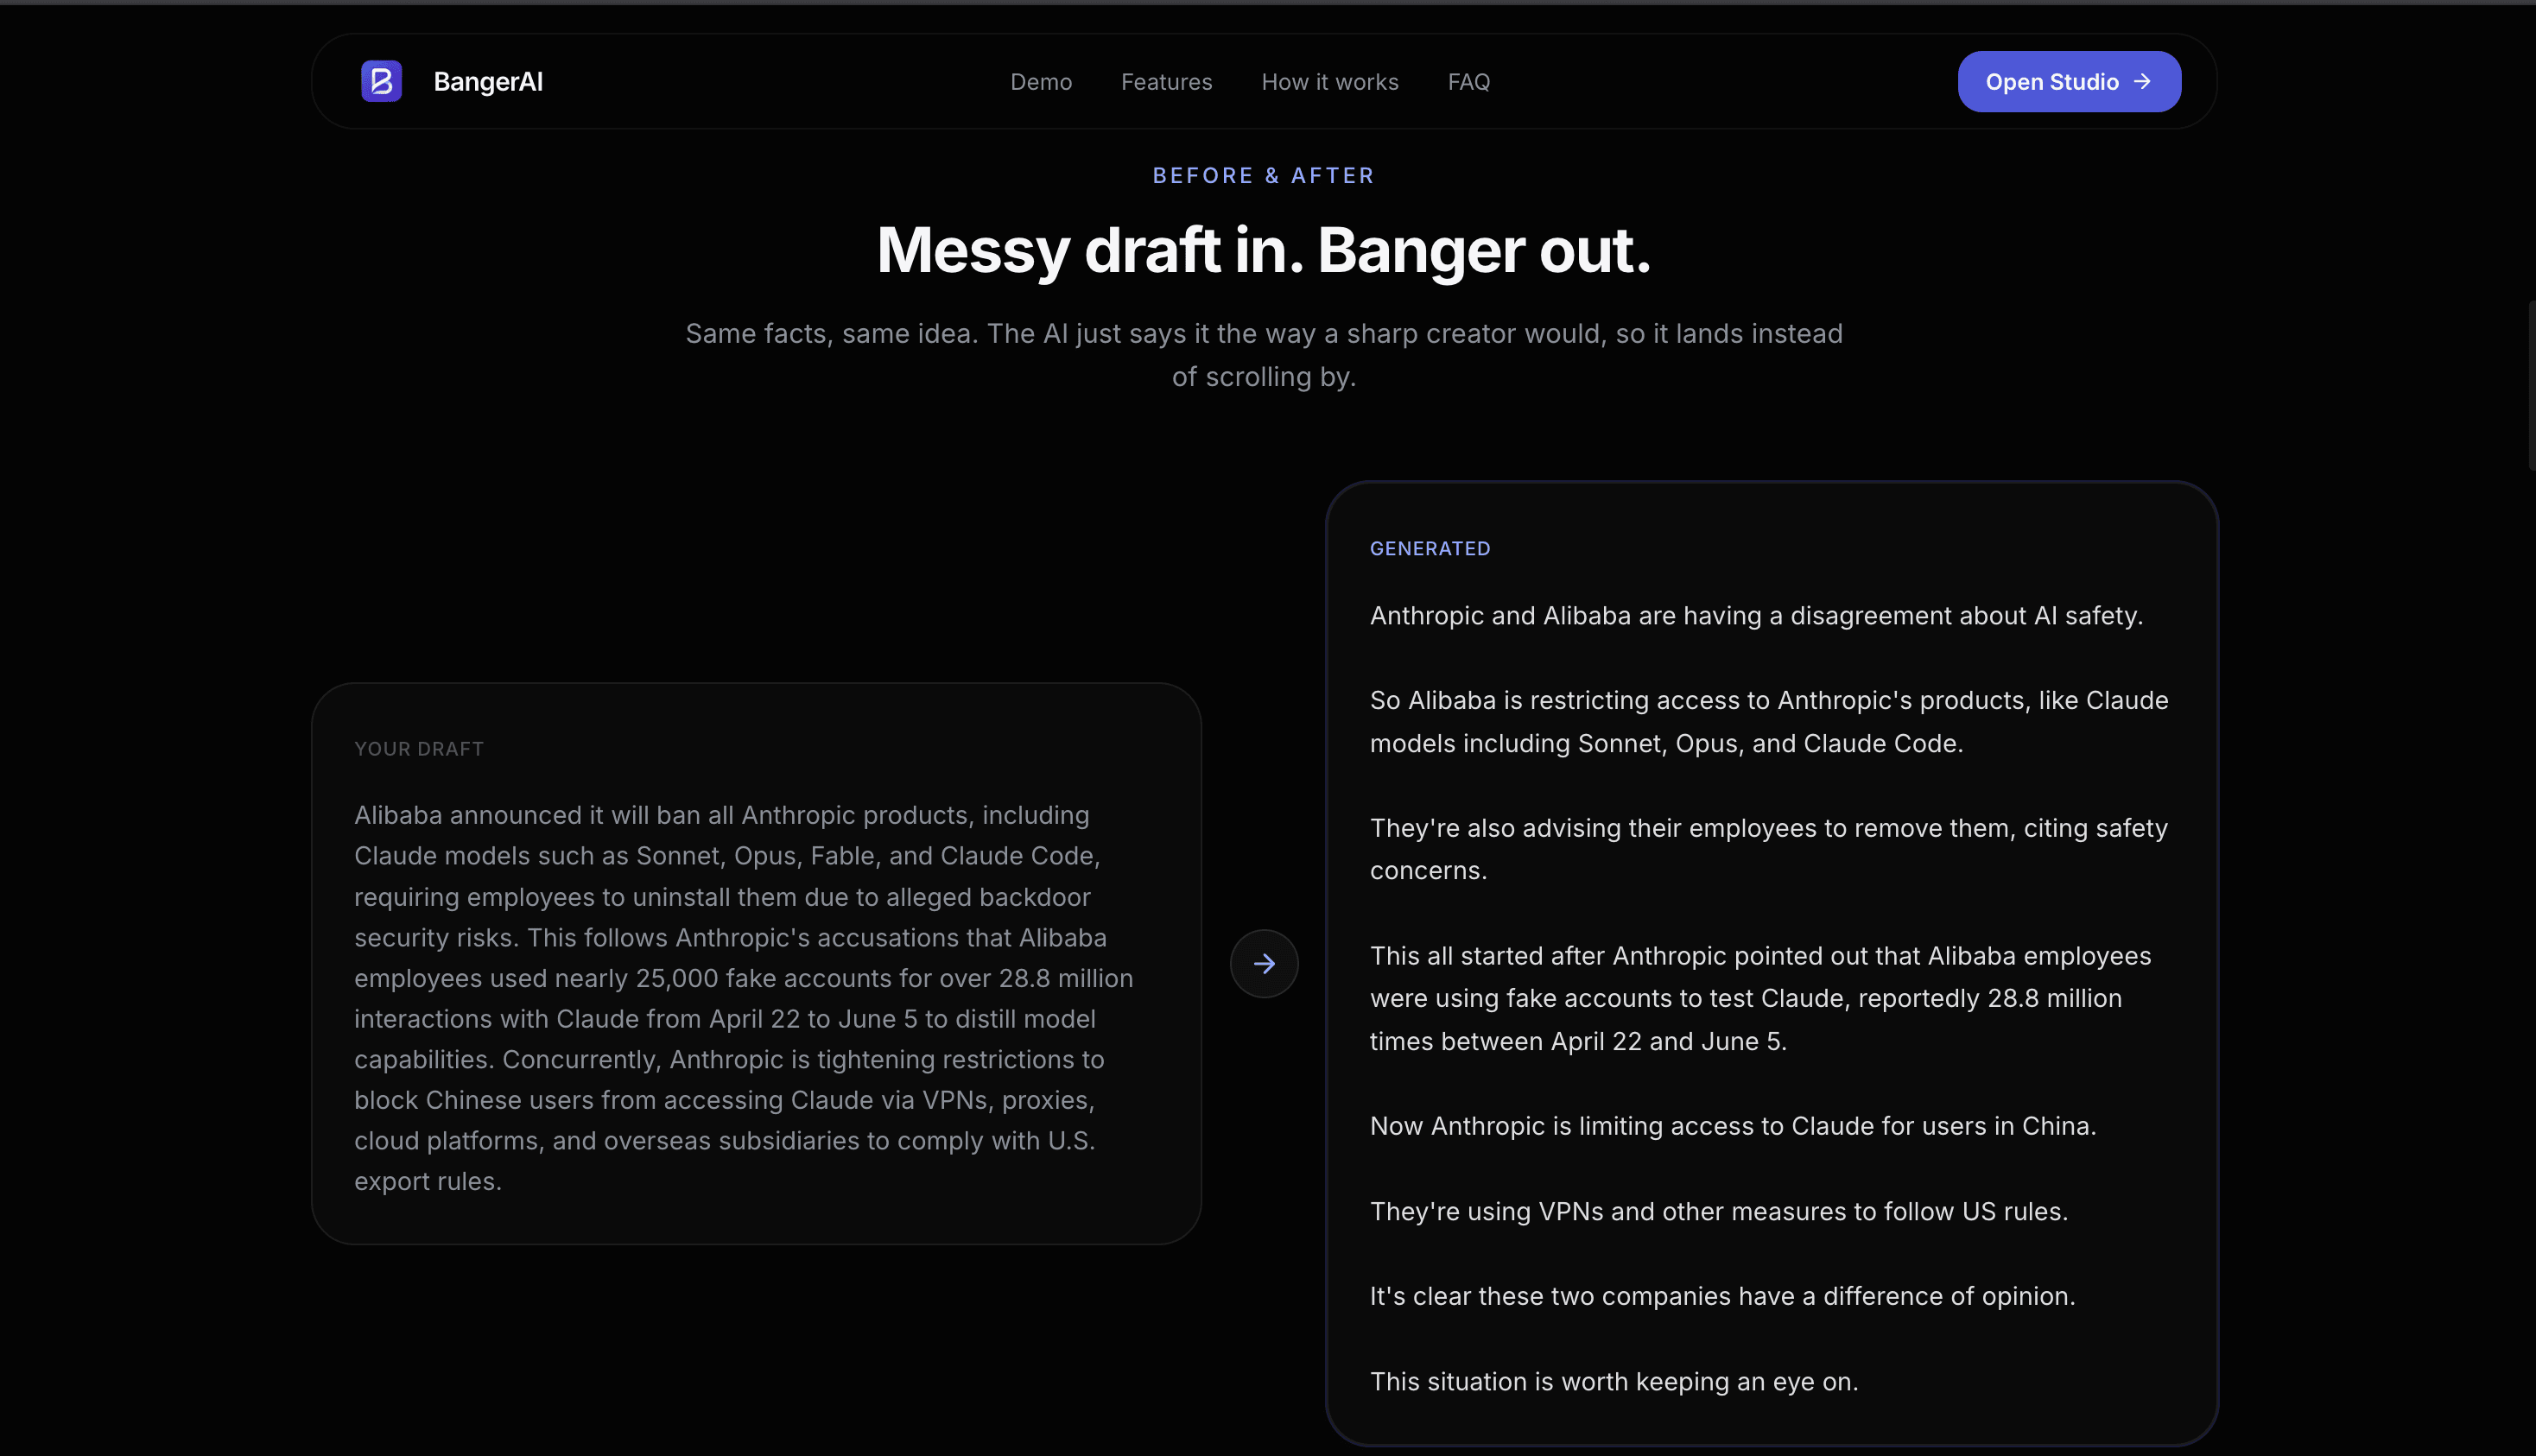The height and width of the screenshot is (1456, 2536).
Task: Click the draft paragraph starting "Alibaba announced"
Action: 745,998
